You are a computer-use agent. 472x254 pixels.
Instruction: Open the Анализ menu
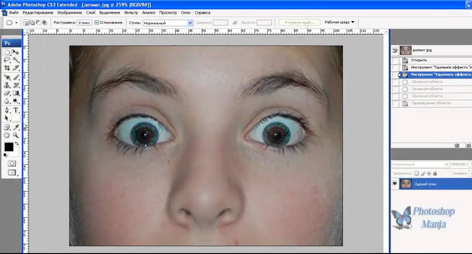[x=149, y=12]
